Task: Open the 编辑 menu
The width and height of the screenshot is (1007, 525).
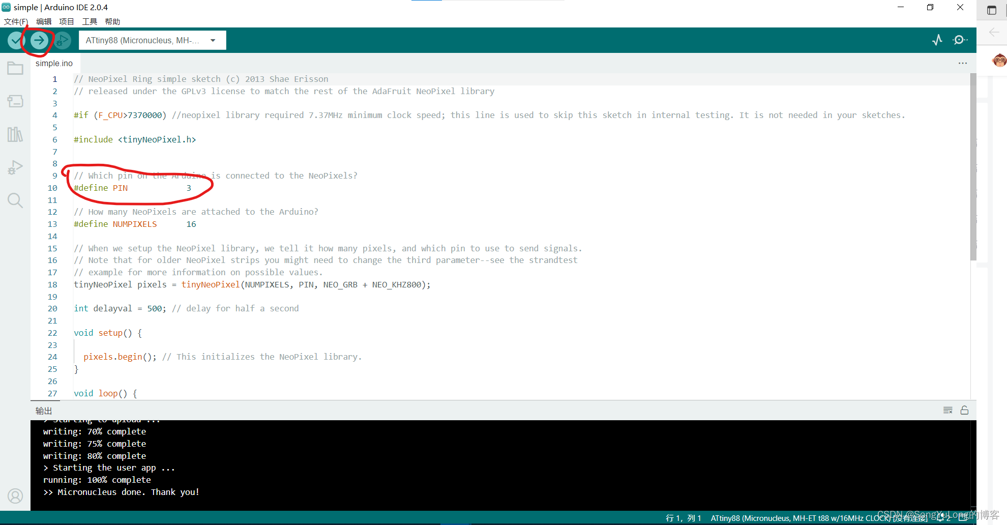Action: [44, 21]
